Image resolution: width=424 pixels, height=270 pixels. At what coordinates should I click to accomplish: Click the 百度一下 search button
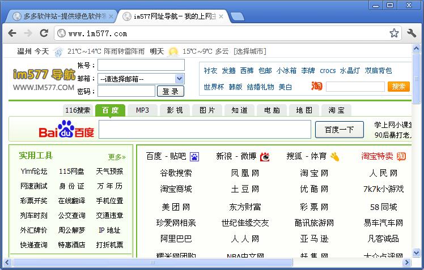pyautogui.click(x=340, y=130)
